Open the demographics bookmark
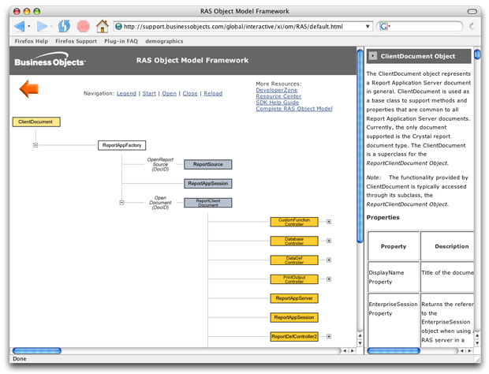Screen dimensions: 489x374 coord(164,41)
